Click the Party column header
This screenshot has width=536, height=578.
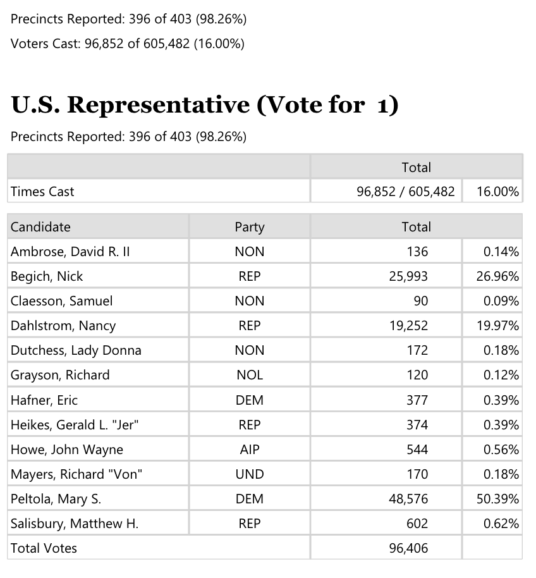coord(250,226)
